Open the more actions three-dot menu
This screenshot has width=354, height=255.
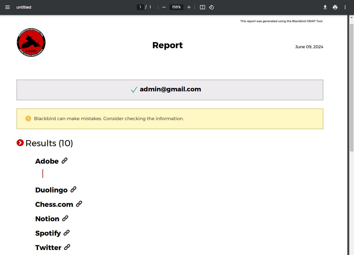click(345, 7)
